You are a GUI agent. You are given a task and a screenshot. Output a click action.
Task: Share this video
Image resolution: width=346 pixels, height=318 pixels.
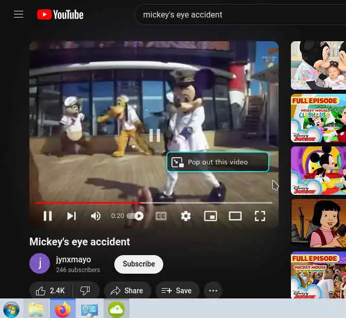(127, 290)
